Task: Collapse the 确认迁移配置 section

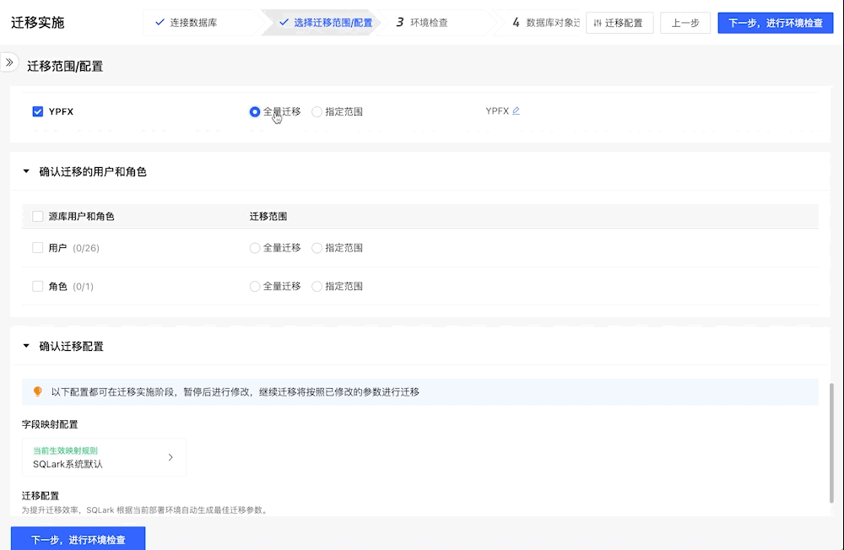Action: 24,346
